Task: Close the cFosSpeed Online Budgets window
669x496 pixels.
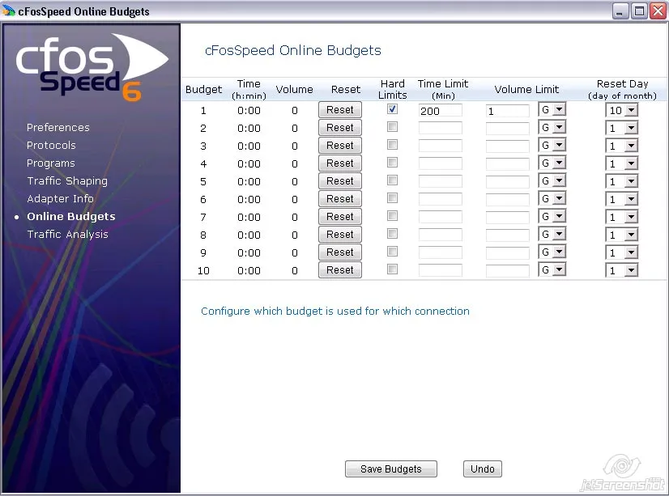Action: [x=658, y=11]
